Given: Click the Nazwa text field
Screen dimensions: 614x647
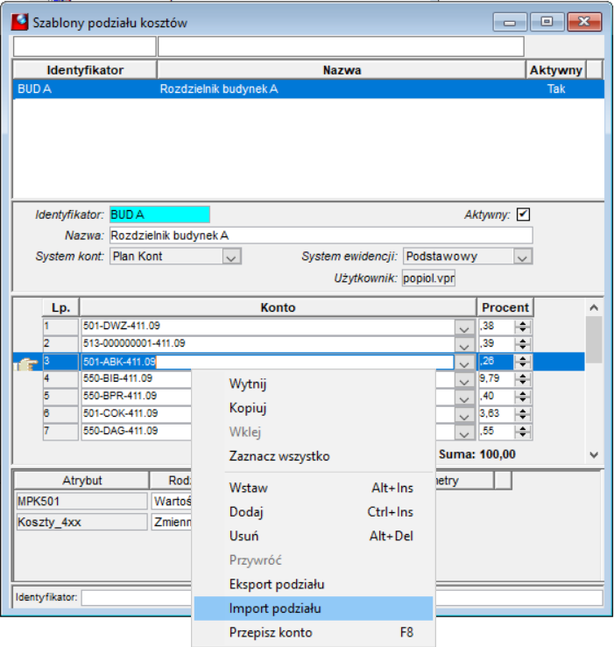Looking at the screenshot, I should (321, 236).
